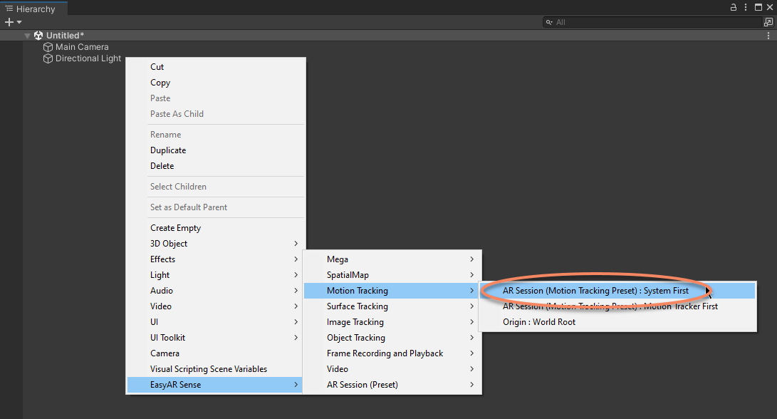The width and height of the screenshot is (777, 419).
Task: Open the search filter magnifier dropdown
Action: coord(550,22)
